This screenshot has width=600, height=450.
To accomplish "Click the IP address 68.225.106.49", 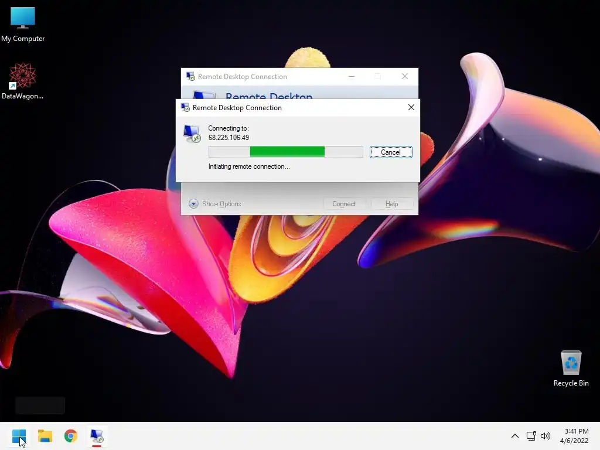I will point(229,138).
